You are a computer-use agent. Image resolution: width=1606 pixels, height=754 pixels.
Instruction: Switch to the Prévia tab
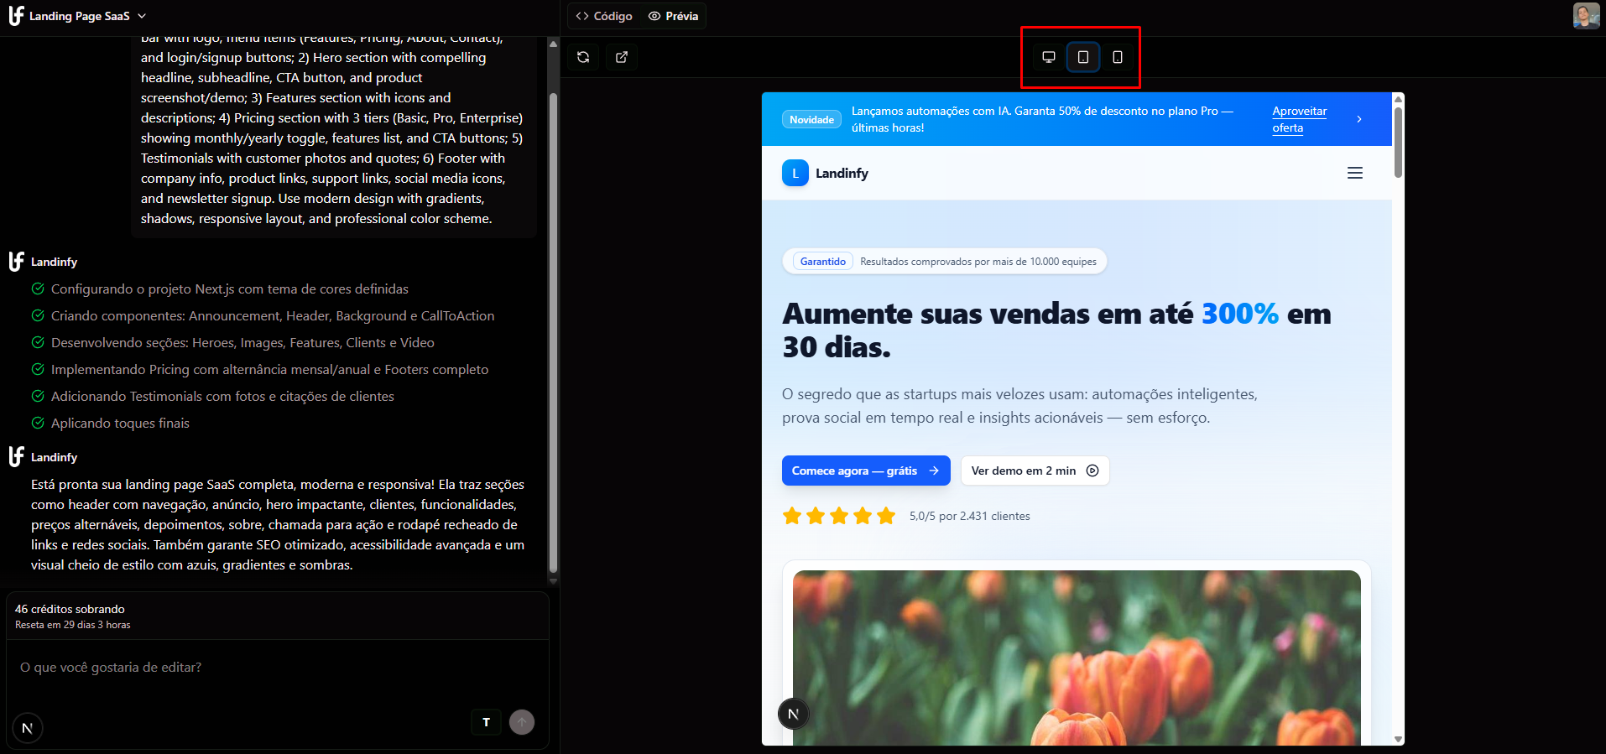click(x=674, y=16)
